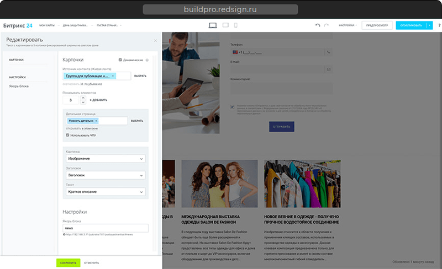
Task: Click the Отменить button
Action: (x=91, y=262)
